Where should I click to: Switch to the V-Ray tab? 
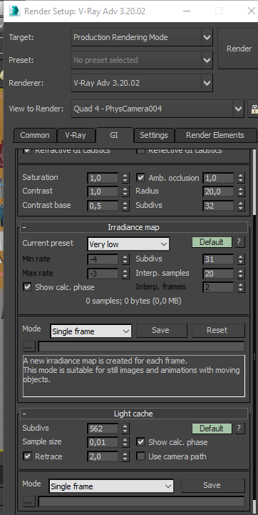(x=76, y=135)
